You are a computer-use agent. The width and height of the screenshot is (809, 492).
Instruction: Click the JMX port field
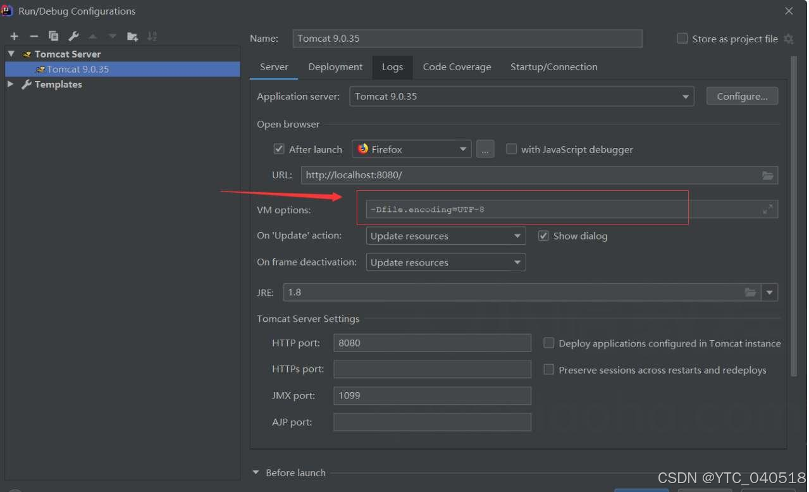[432, 396]
